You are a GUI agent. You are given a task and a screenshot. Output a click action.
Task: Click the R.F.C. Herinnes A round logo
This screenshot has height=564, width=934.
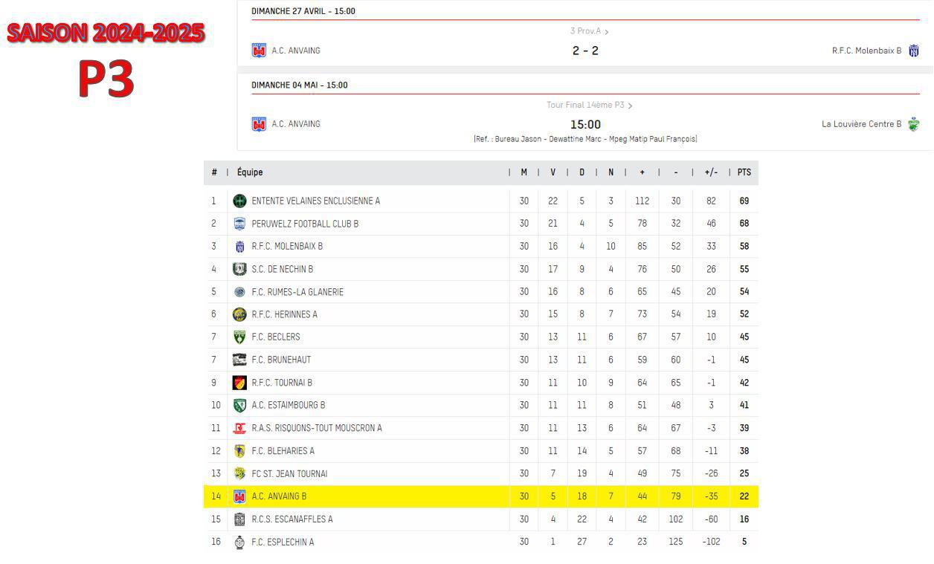[239, 314]
